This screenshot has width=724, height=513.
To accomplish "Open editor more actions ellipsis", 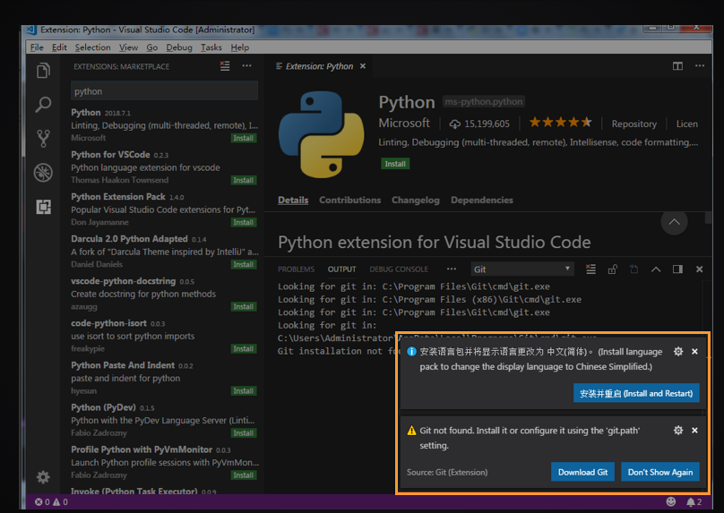I will coord(700,66).
